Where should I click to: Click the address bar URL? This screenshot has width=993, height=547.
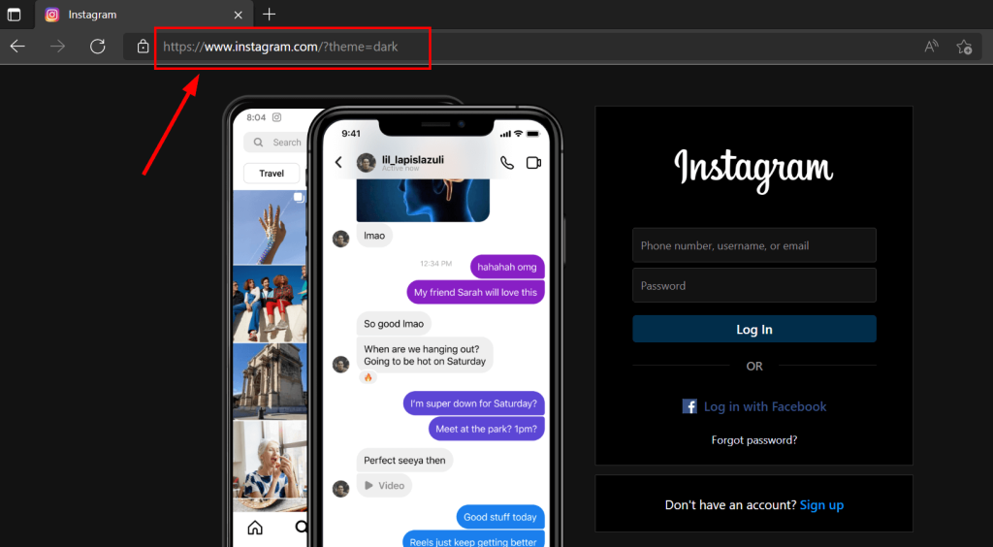[280, 47]
